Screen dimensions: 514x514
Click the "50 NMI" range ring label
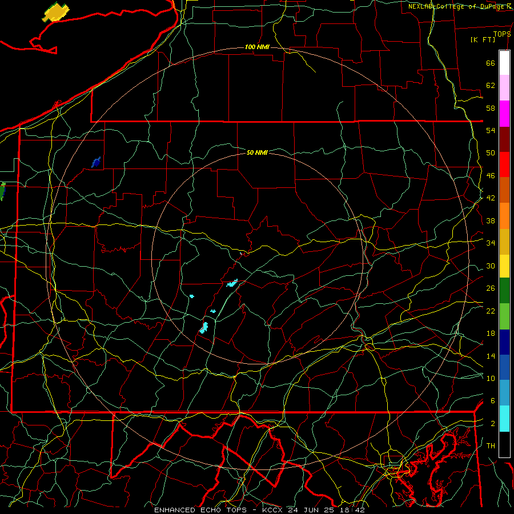[x=257, y=152]
